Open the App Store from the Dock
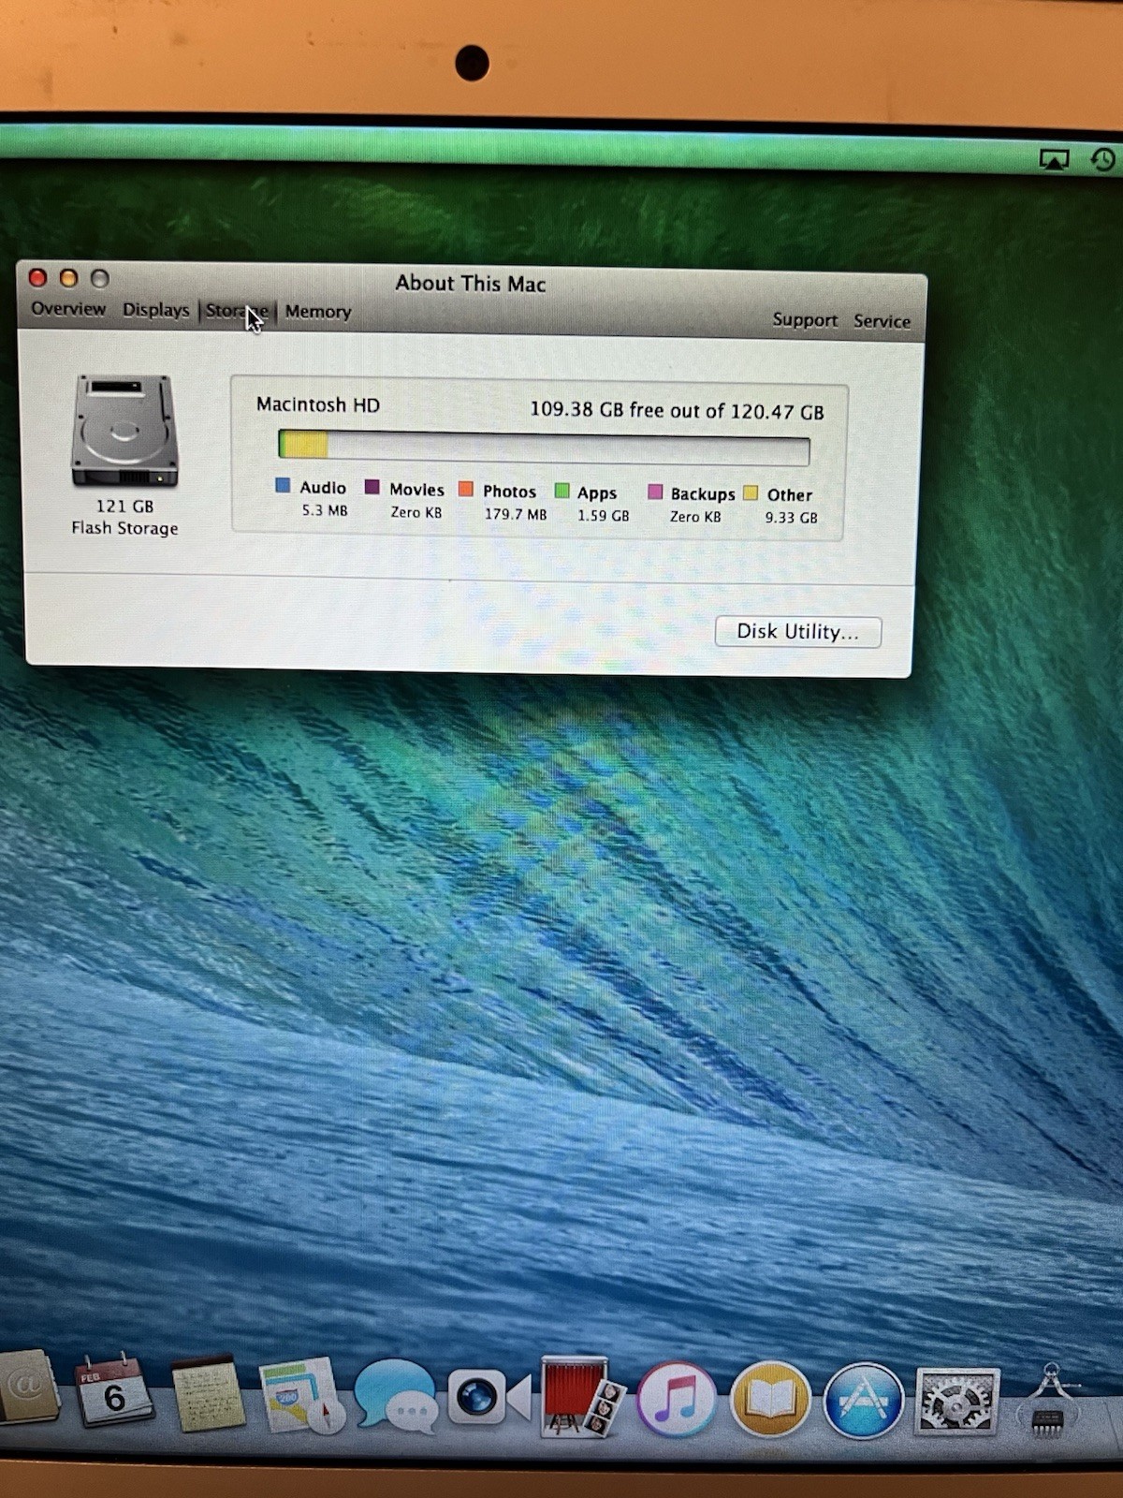The image size is (1123, 1498). (x=863, y=1401)
